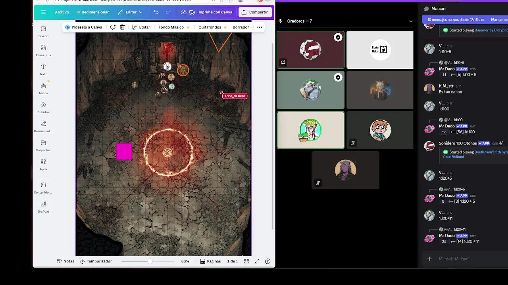Click the redo arrow in Canva
This screenshot has height=285, width=508.
(168, 12)
